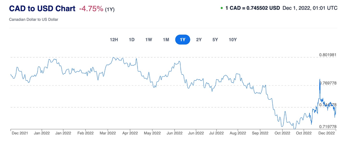This screenshot has height=144, width=345.
Task: Select the 2Y time range
Action: click(x=199, y=39)
